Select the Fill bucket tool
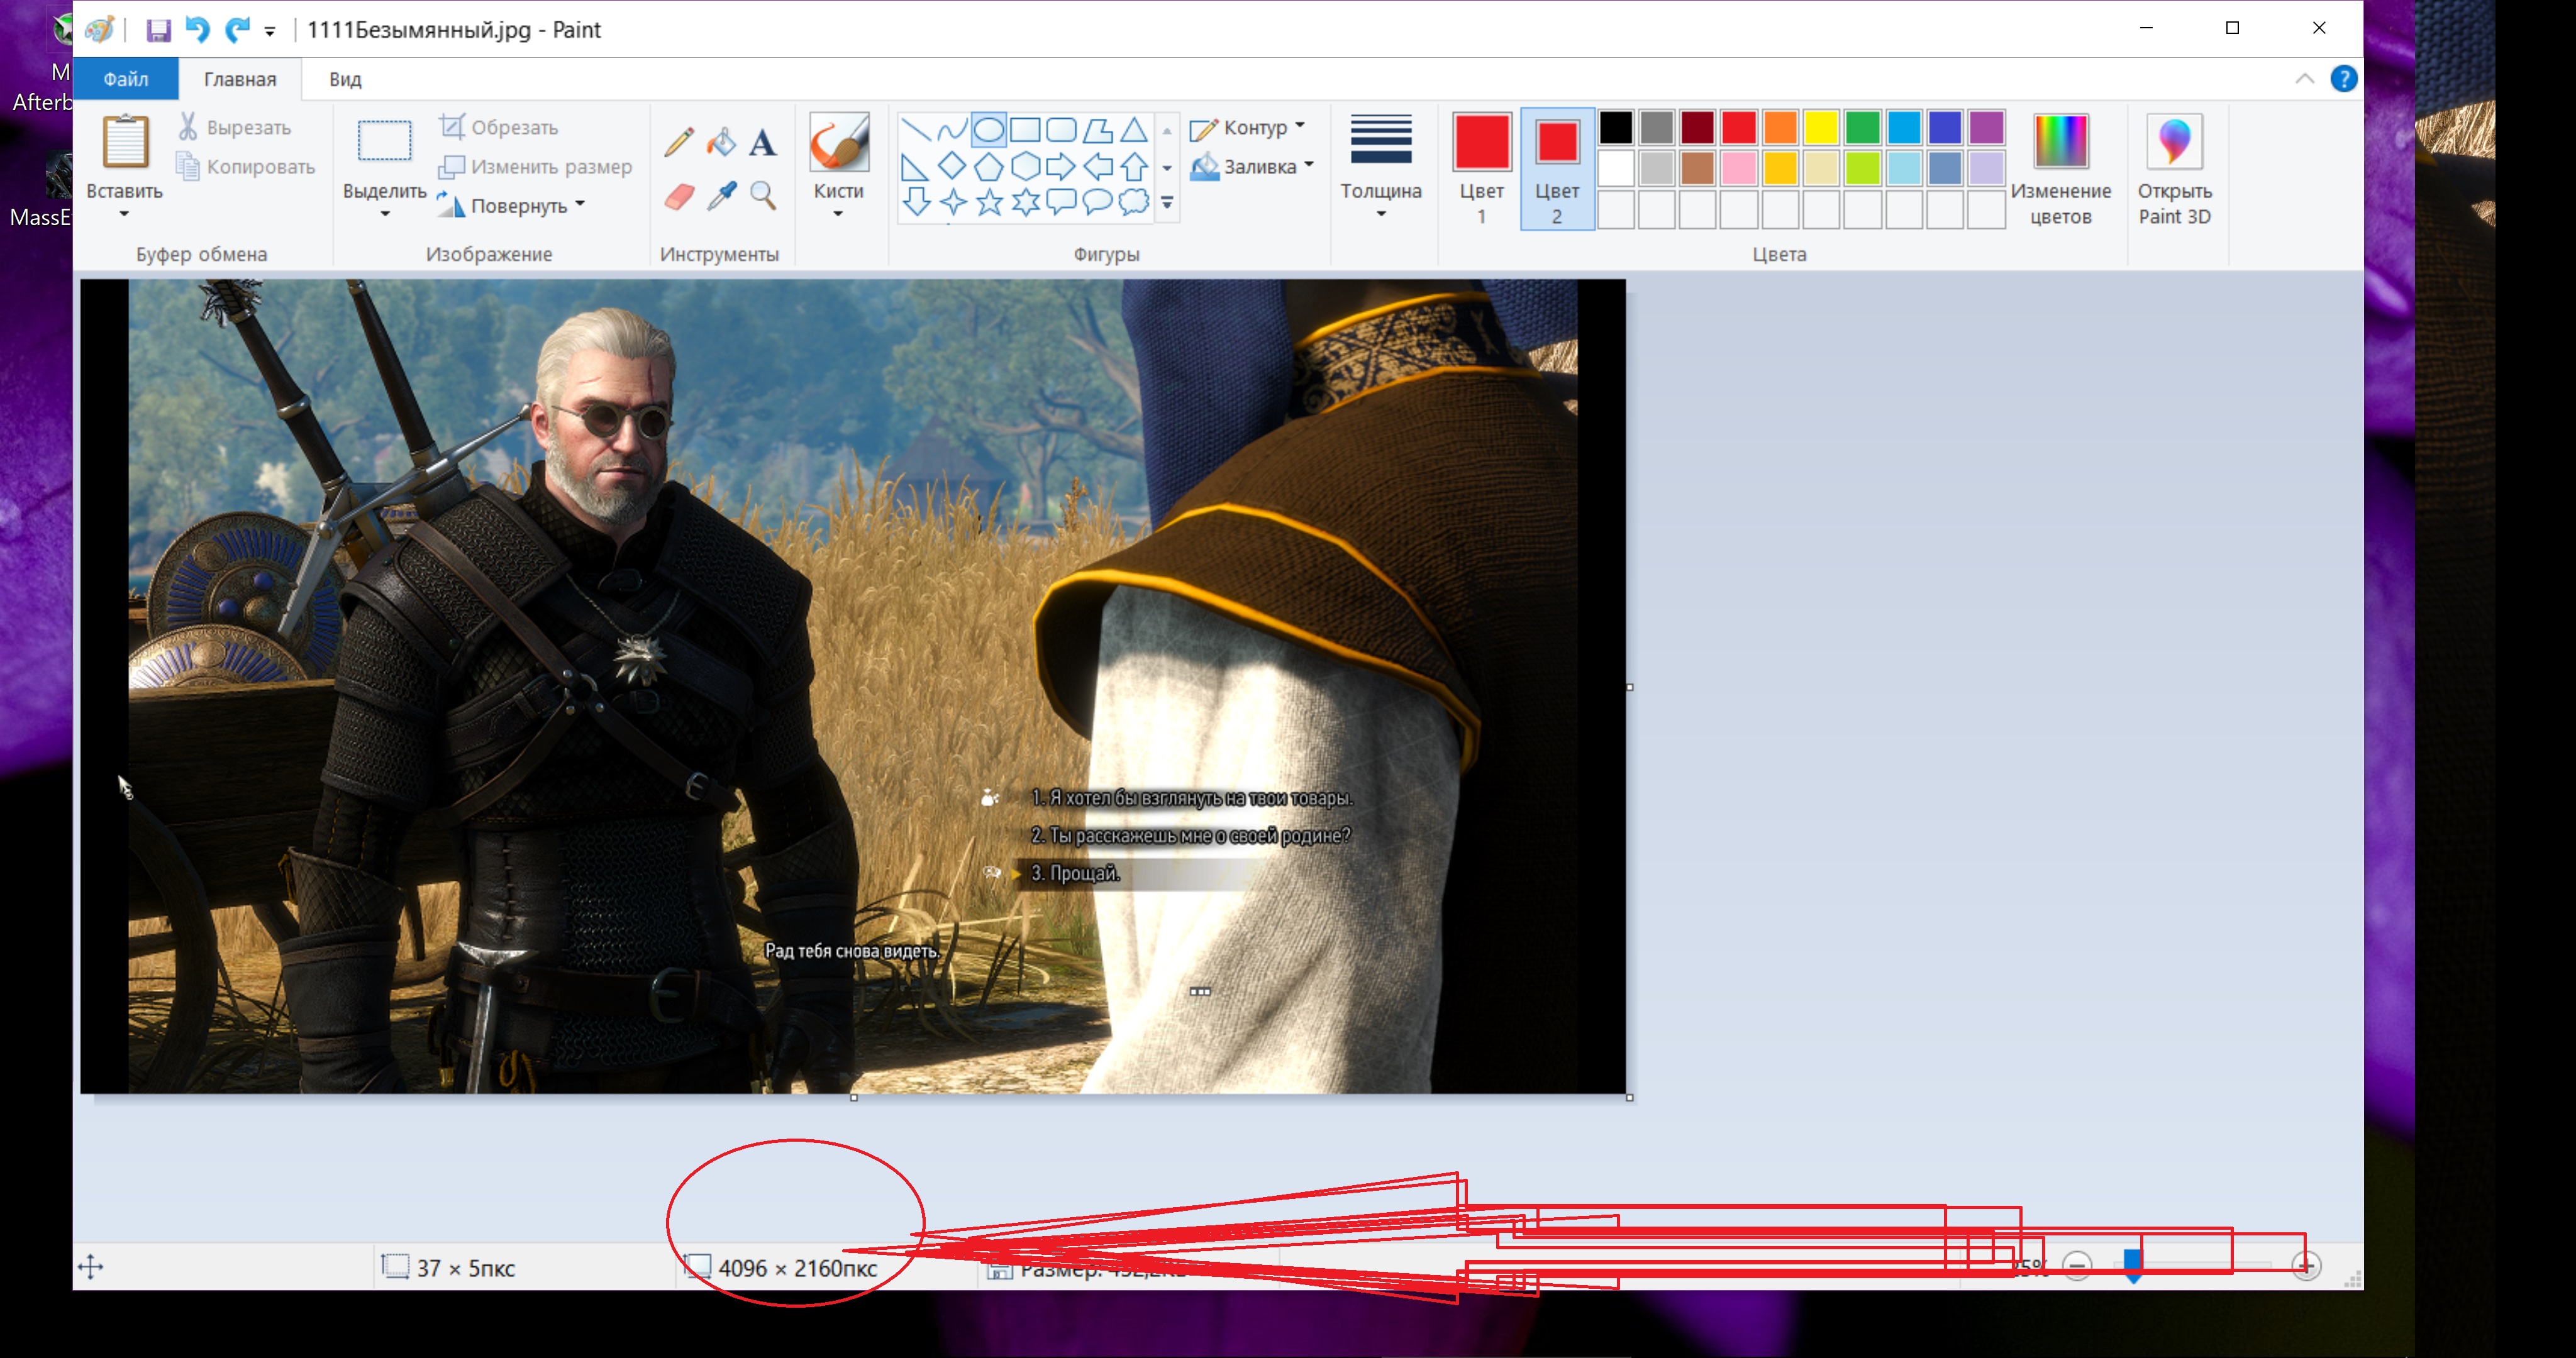2576x1358 pixels. point(720,143)
